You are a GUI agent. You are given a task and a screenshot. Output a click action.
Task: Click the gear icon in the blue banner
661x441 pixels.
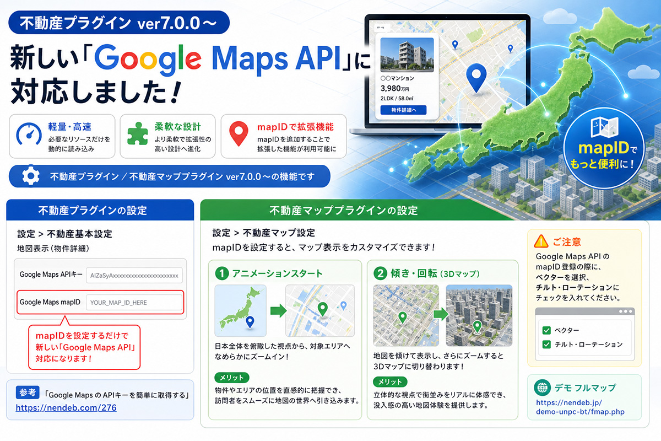click(x=30, y=176)
